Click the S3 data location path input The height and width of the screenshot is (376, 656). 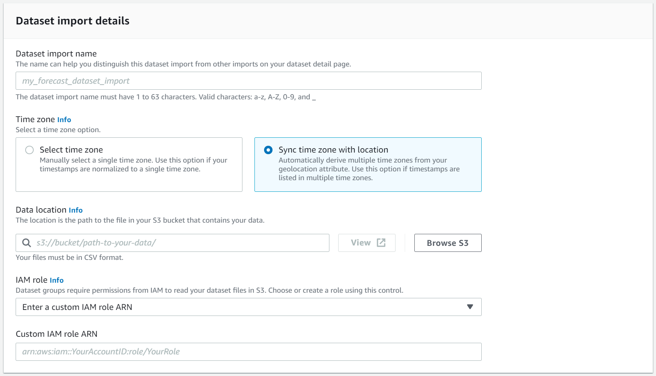(x=172, y=243)
